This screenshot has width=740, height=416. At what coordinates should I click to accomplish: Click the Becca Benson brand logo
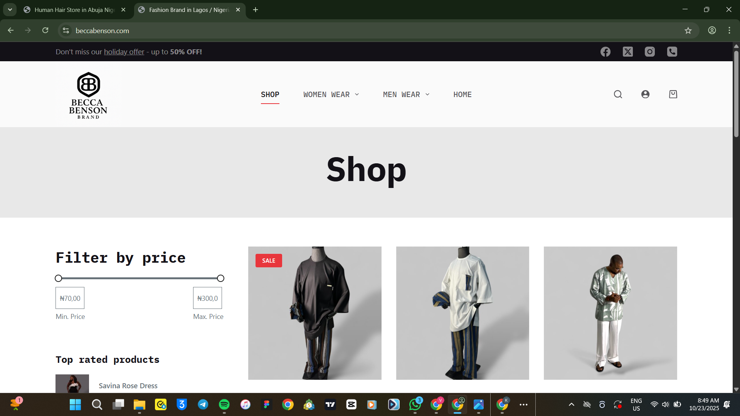[88, 95]
